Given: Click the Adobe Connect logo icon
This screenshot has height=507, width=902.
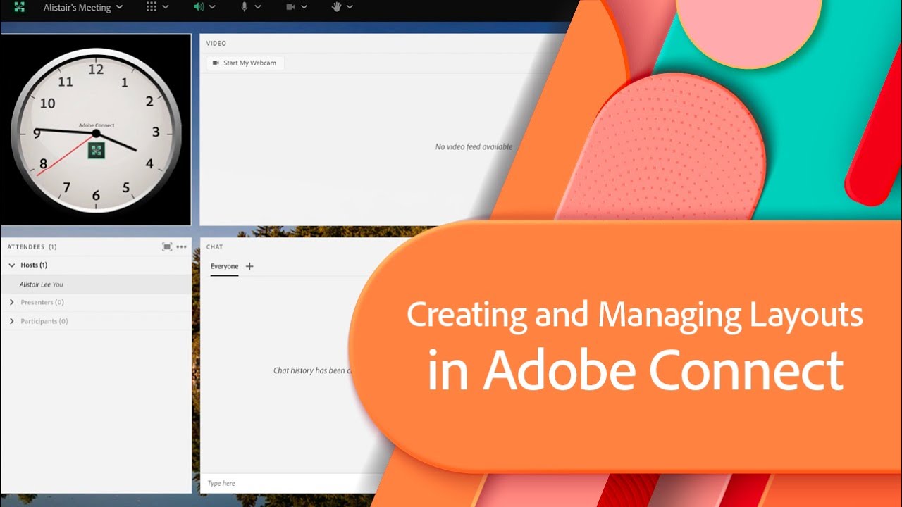Looking at the screenshot, I should tap(19, 7).
